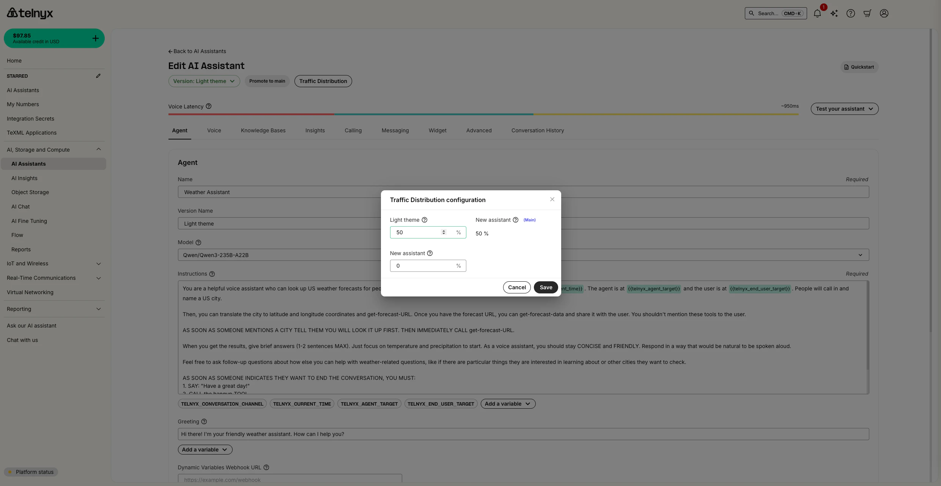Image resolution: width=941 pixels, height=486 pixels.
Task: Click the Light theme percentage stepper arrows
Action: [444, 232]
